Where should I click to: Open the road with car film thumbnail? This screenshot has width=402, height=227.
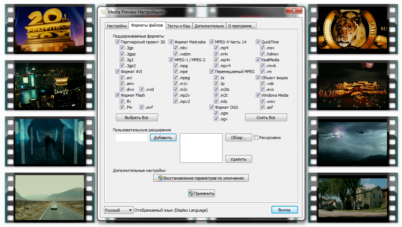(50, 197)
